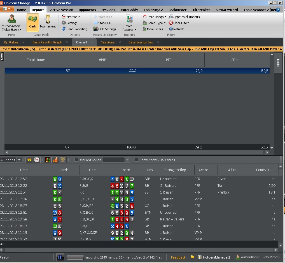Switch to Cash Results Graph report tab
This screenshot has height=263, width=285.
[x=47, y=42]
